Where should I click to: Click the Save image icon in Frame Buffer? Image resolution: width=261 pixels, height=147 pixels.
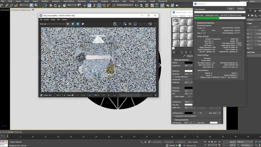pos(115,24)
